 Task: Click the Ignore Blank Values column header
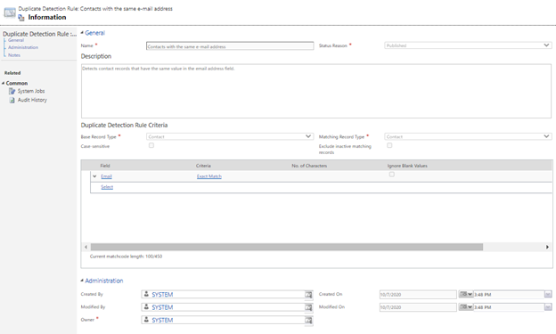[407, 166]
